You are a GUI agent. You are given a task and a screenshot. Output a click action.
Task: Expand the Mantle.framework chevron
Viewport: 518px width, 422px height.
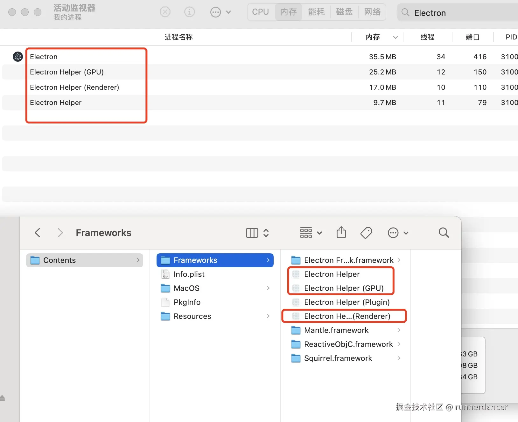pos(399,330)
